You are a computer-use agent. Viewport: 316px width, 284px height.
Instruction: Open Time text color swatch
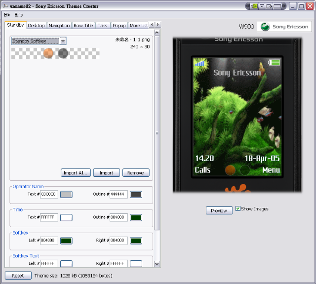(66, 218)
